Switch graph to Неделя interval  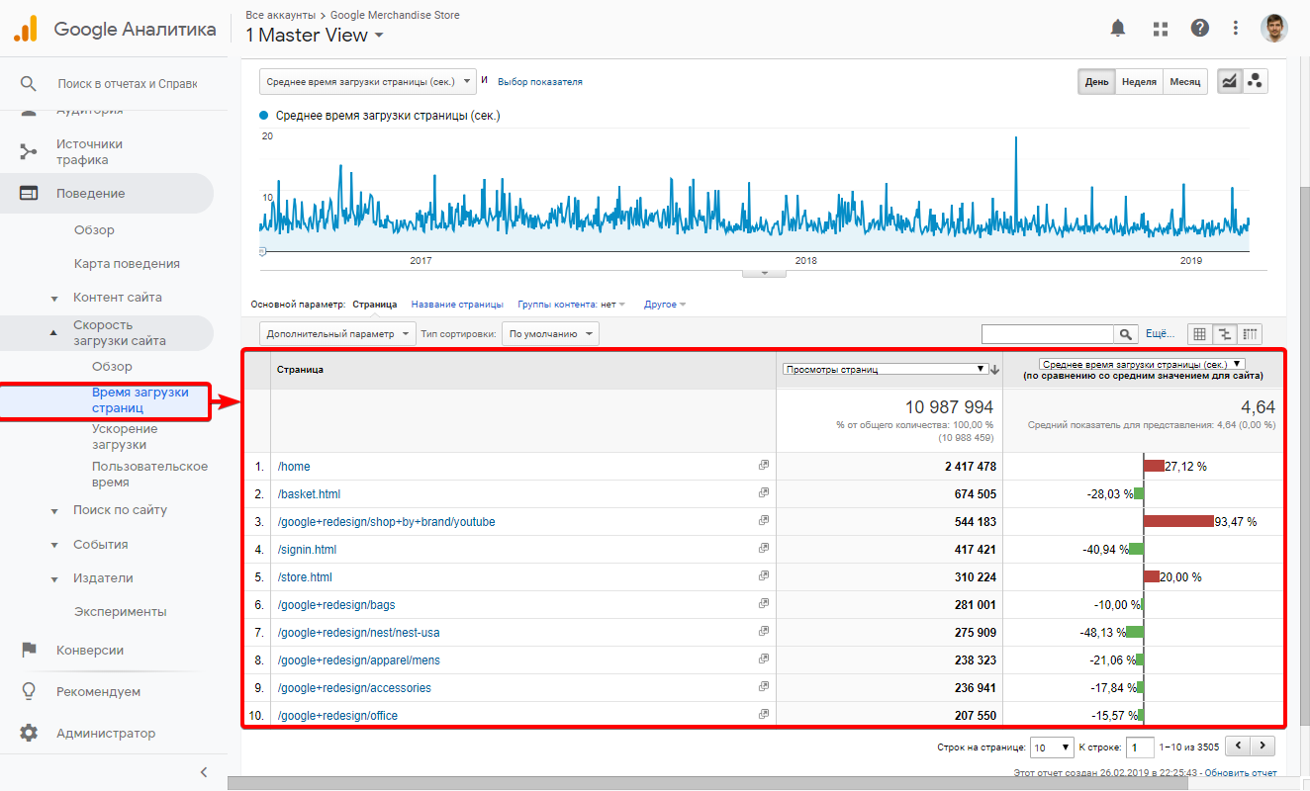tap(1139, 82)
